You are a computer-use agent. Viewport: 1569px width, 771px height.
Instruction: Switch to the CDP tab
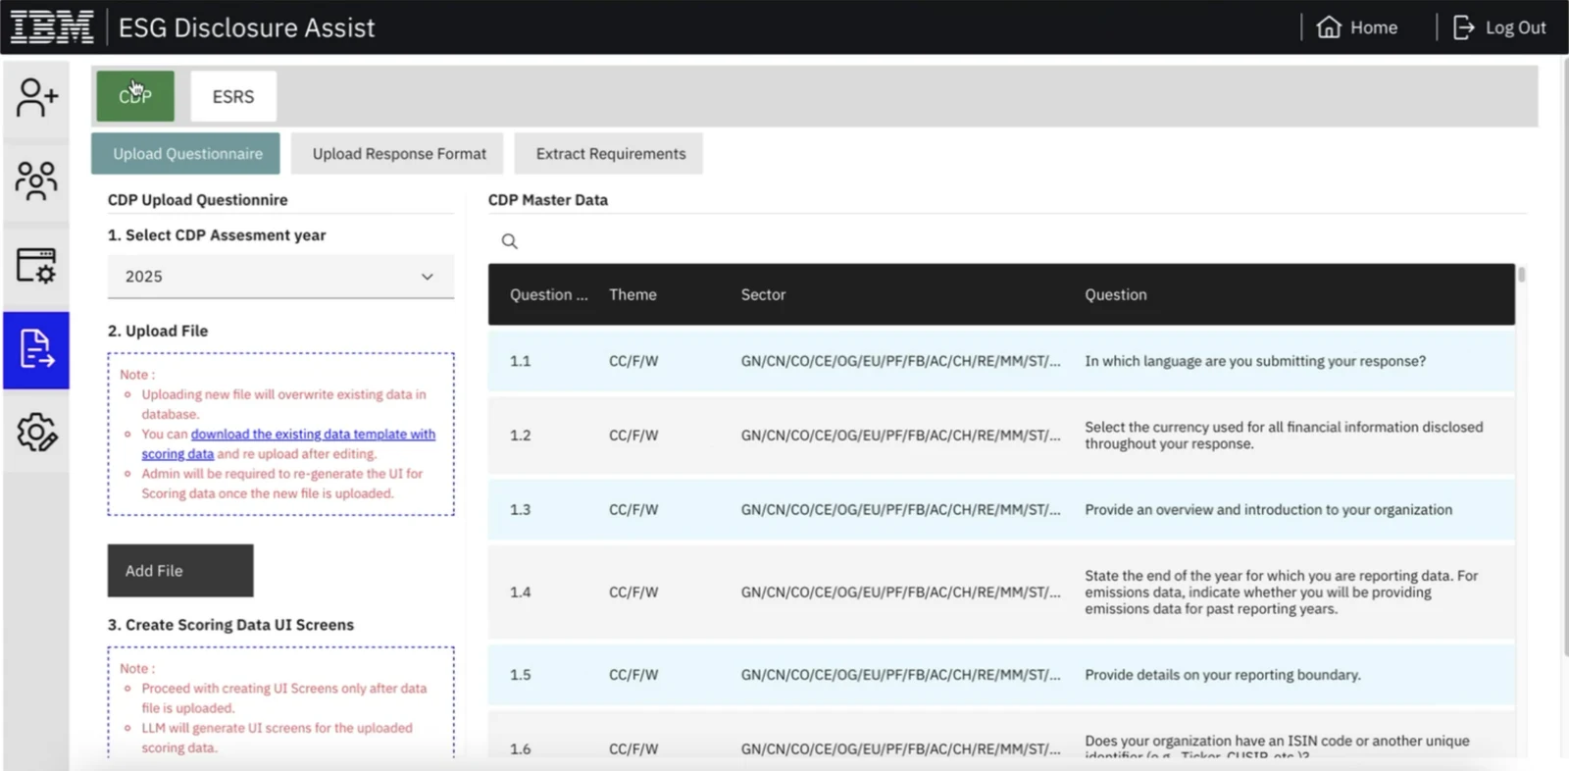tap(135, 96)
